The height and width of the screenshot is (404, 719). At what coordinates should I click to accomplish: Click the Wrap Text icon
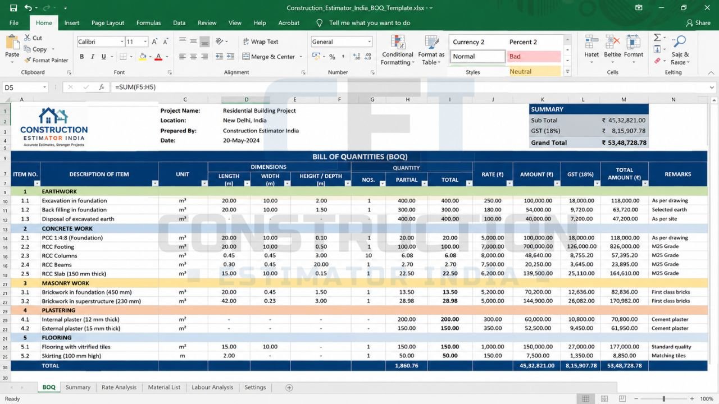[246, 42]
